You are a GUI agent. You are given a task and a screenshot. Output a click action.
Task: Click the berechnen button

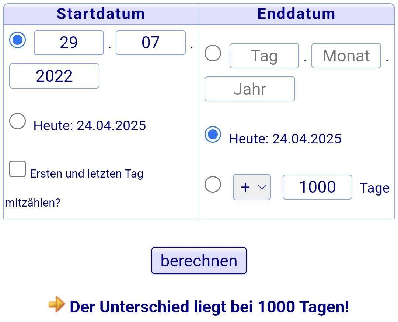199,261
